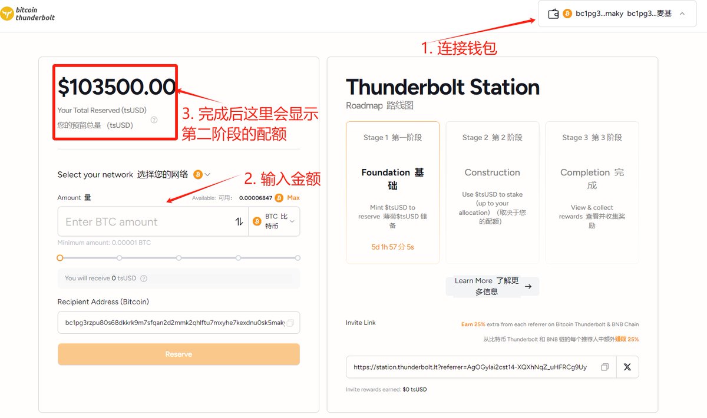Screen dimensions: 707x418
Task: Click Invite rewards earned $0 tsUSD text
Action: [386, 390]
